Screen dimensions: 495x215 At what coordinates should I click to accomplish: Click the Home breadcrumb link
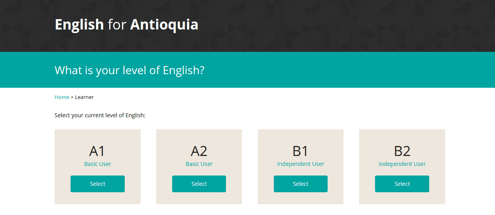[62, 97]
